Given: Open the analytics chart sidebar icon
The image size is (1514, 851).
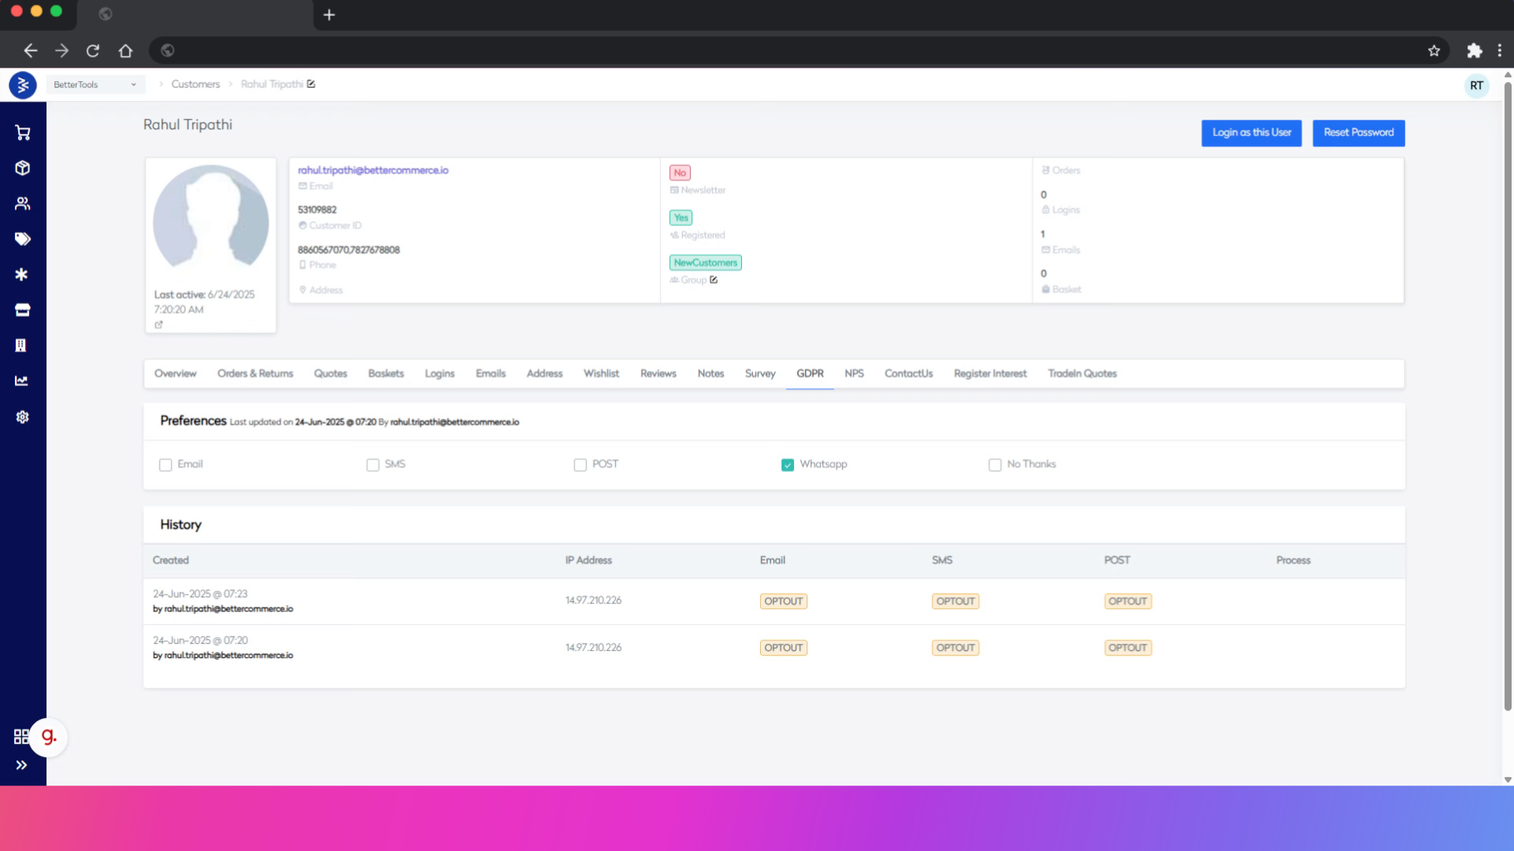Looking at the screenshot, I should tap(22, 381).
